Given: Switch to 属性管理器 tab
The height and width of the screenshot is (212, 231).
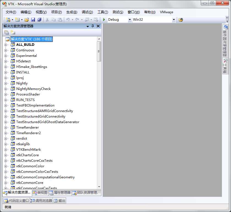Looking at the screenshot, I should pos(60,193).
